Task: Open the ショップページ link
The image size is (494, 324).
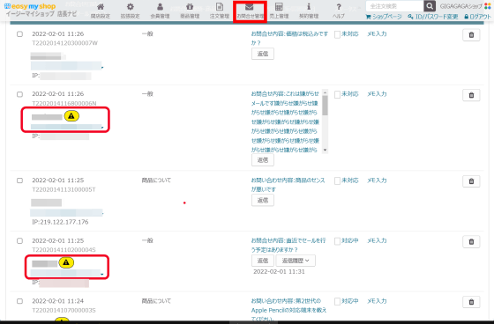Action: click(x=384, y=17)
